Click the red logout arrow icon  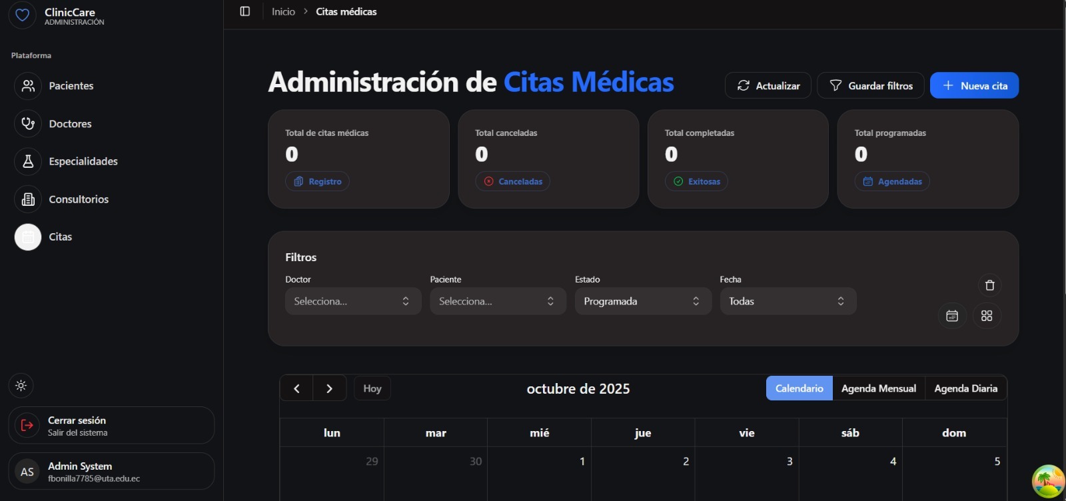pos(27,426)
